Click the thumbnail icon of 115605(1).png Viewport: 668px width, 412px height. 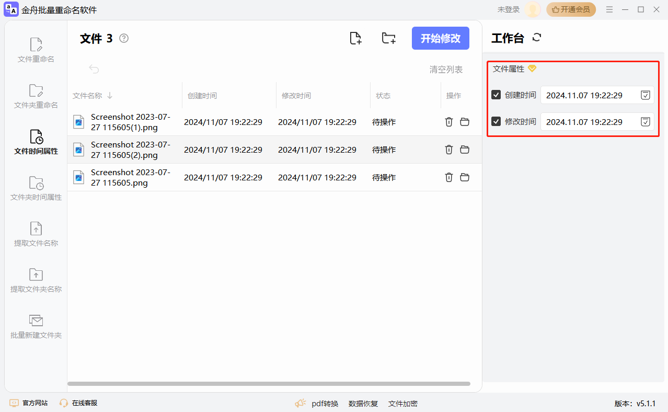pyautogui.click(x=78, y=122)
